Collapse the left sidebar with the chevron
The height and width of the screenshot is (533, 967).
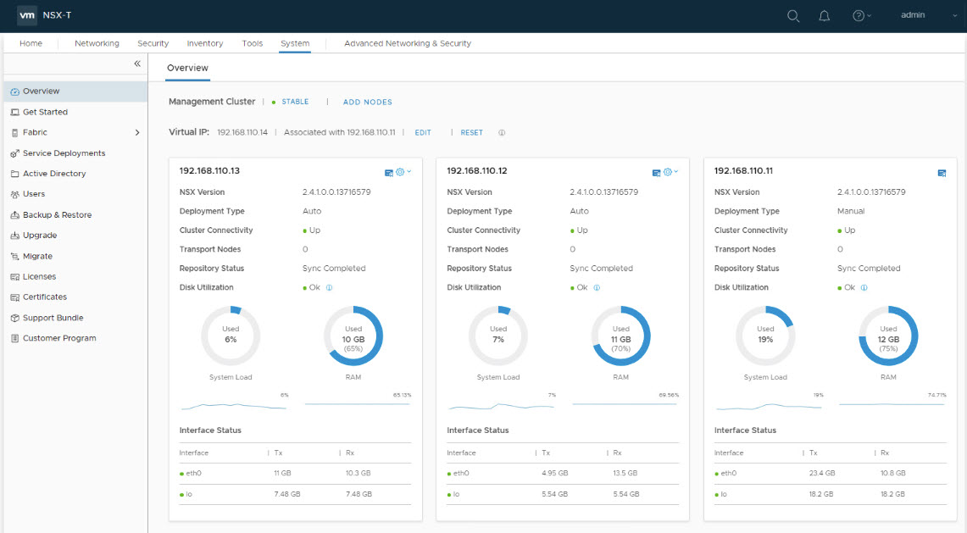[x=136, y=63]
